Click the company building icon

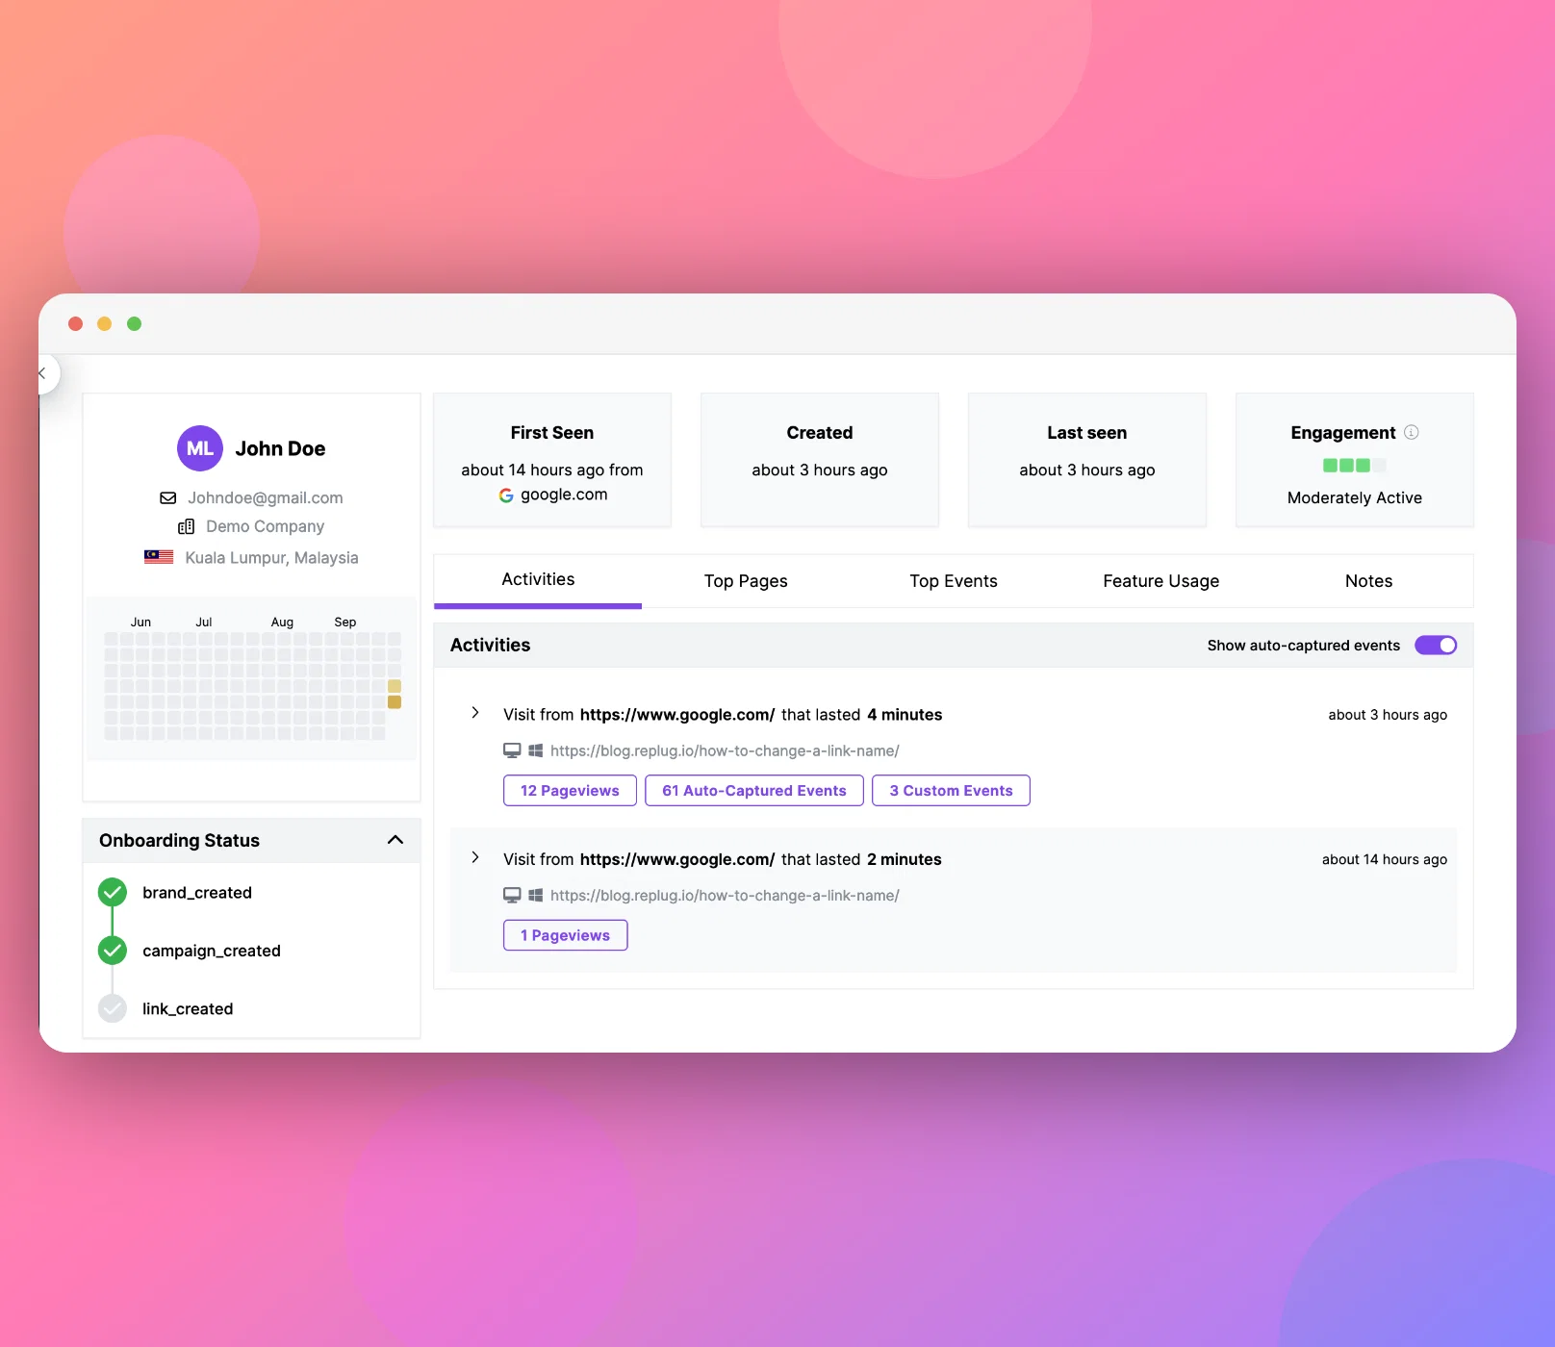pyautogui.click(x=187, y=527)
